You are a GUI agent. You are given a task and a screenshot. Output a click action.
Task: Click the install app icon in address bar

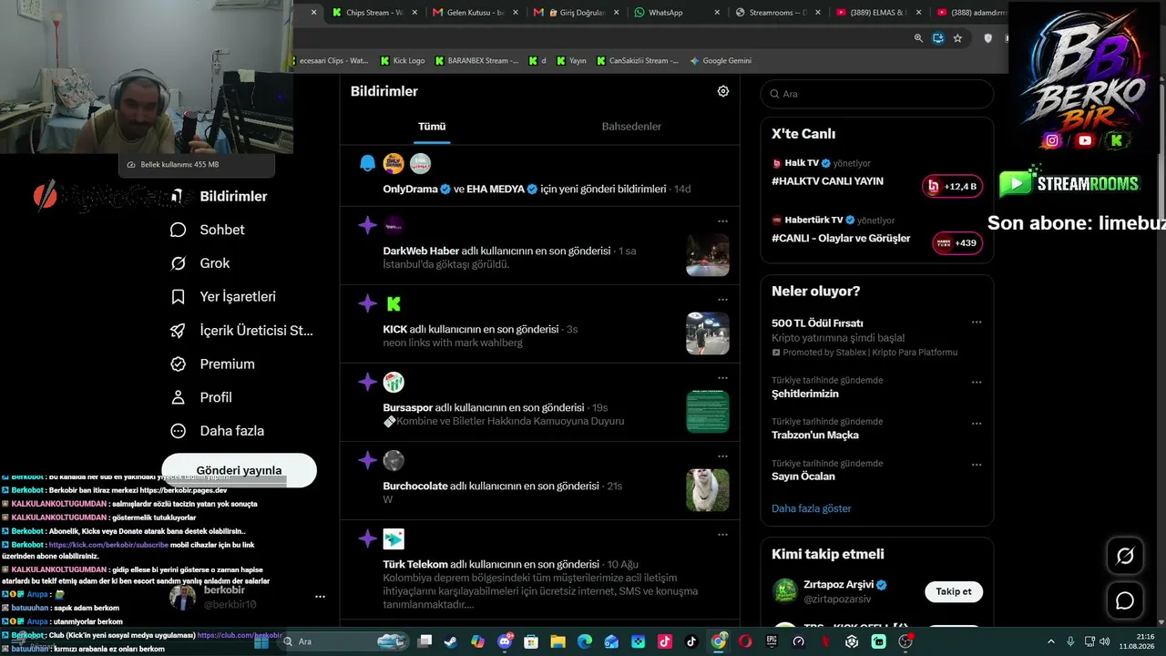pos(938,38)
